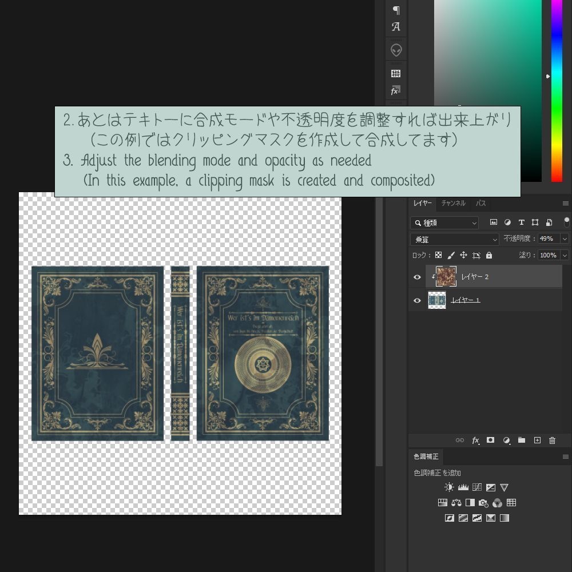The height and width of the screenshot is (572, 572).
Task: Add Levels adjustment histogram icon
Action: [463, 487]
